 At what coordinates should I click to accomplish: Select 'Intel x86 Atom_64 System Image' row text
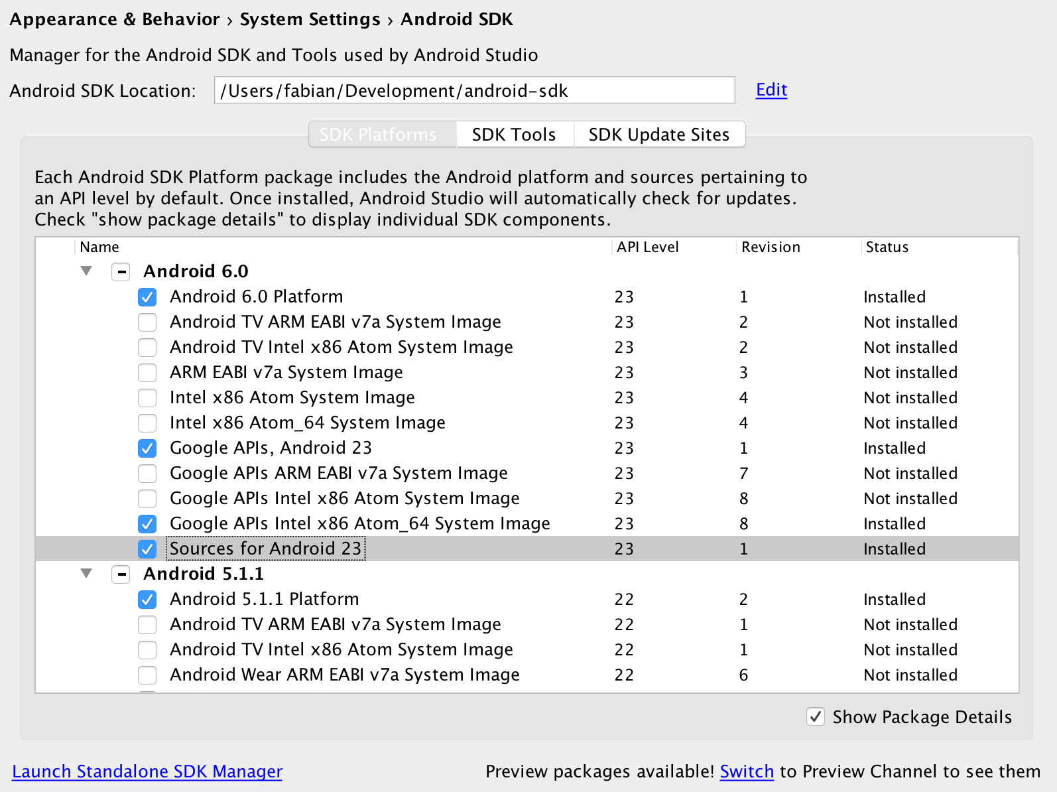(308, 423)
